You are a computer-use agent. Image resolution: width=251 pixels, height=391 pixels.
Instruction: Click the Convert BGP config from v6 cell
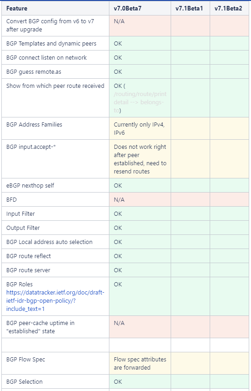[x=55, y=25]
